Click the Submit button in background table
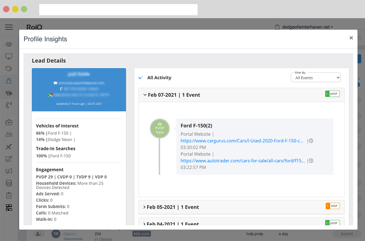This screenshot has width=365, height=241. (x=347, y=234)
